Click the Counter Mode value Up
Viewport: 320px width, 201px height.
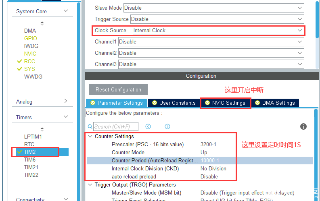click(204, 153)
